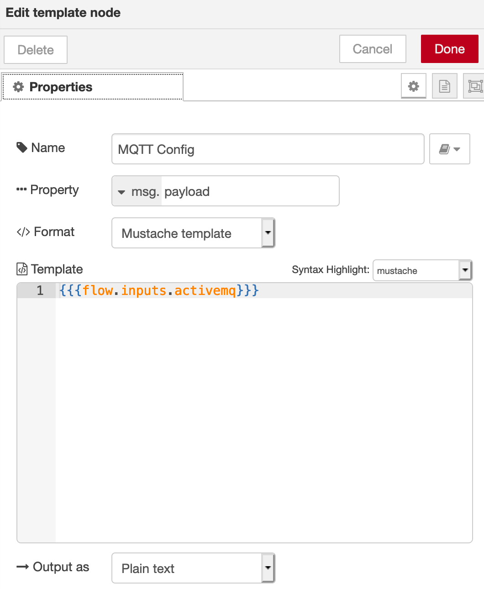Open the library book icon menu

point(449,149)
